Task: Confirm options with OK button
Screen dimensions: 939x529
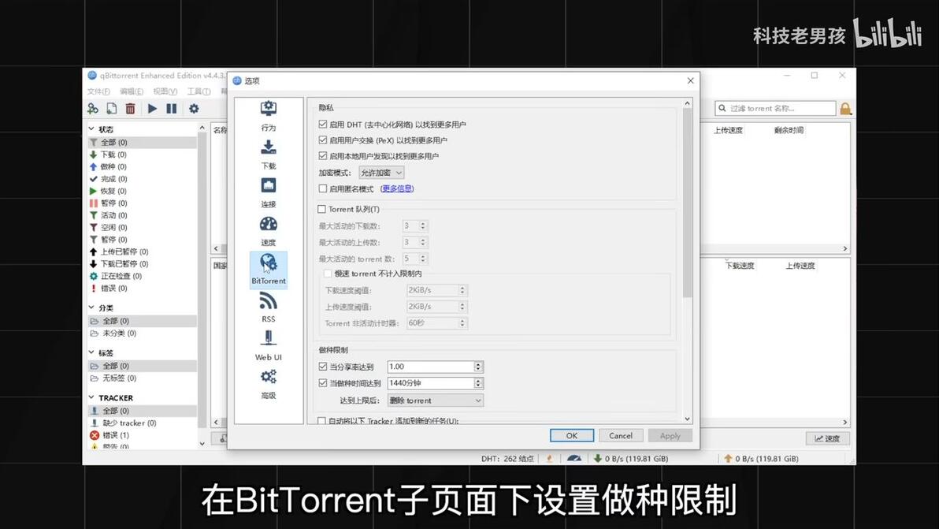Action: (x=572, y=435)
